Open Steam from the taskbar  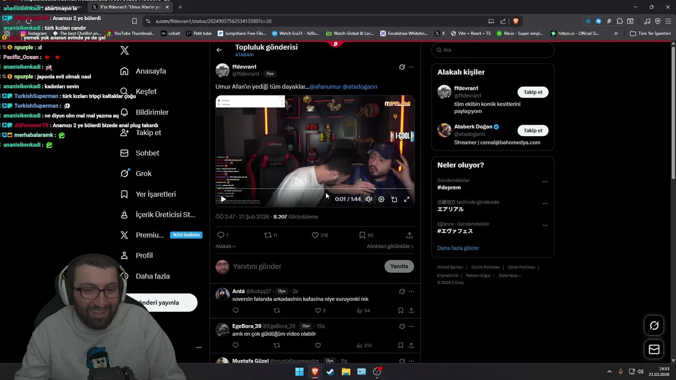(x=330, y=372)
